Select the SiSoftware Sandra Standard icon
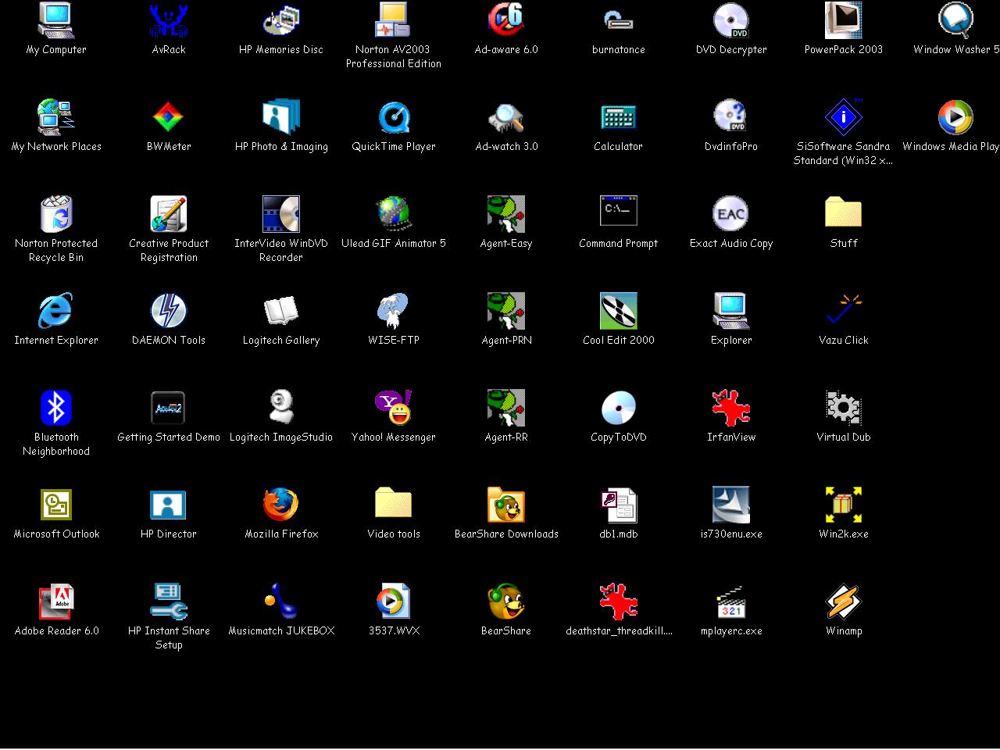Viewport: 1000px width, 750px height. (x=844, y=117)
